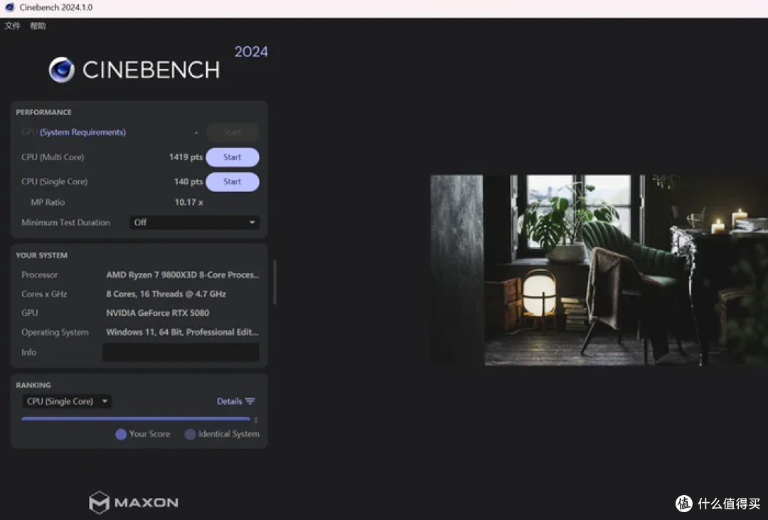The width and height of the screenshot is (768, 520).
Task: Click into the Info input field
Action: tap(181, 352)
